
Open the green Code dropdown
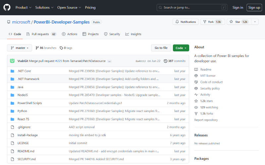click(181, 48)
